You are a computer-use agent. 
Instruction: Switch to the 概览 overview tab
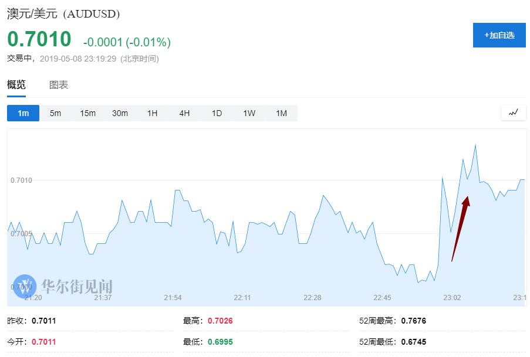click(x=16, y=85)
